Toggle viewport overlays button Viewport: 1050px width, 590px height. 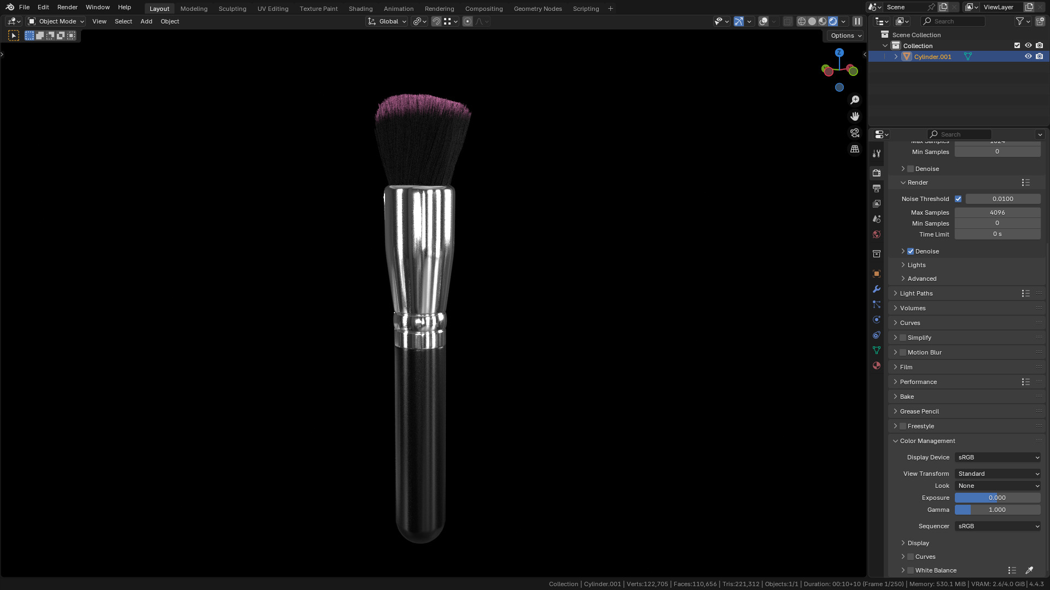[x=763, y=21]
